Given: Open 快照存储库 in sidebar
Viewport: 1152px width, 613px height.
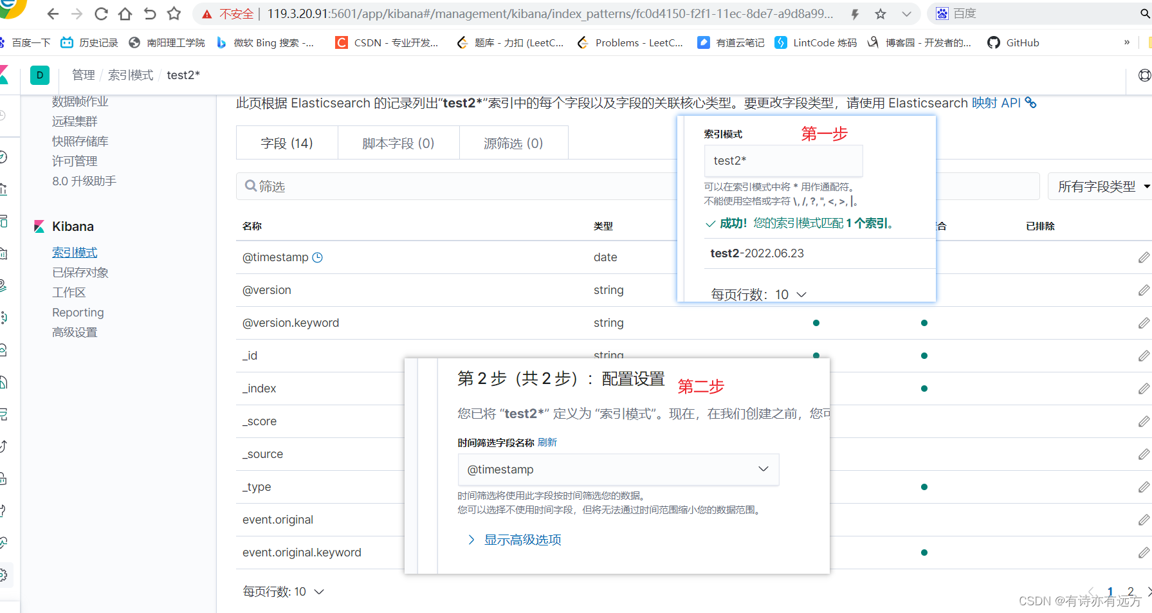Looking at the screenshot, I should pyautogui.click(x=80, y=142).
